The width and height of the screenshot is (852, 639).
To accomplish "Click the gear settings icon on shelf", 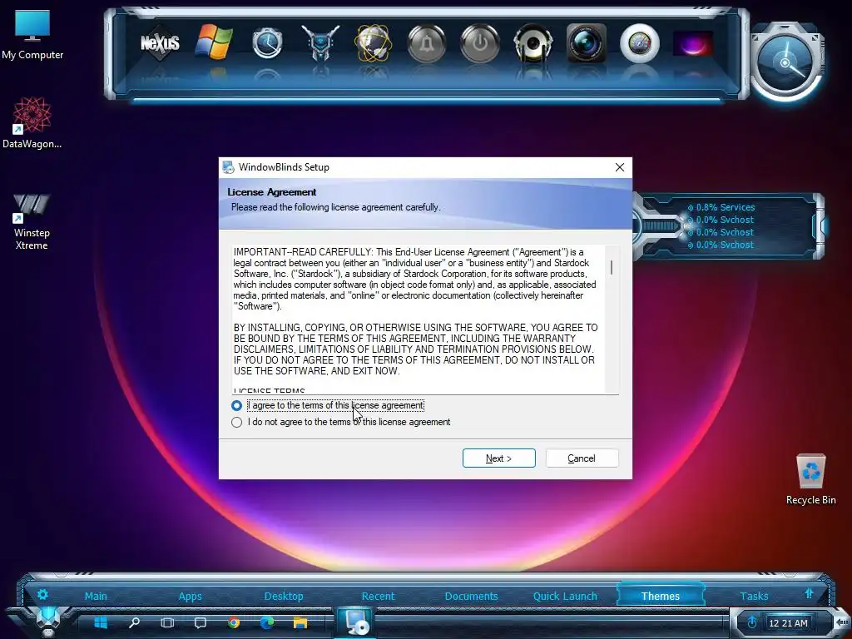I will coord(42,594).
